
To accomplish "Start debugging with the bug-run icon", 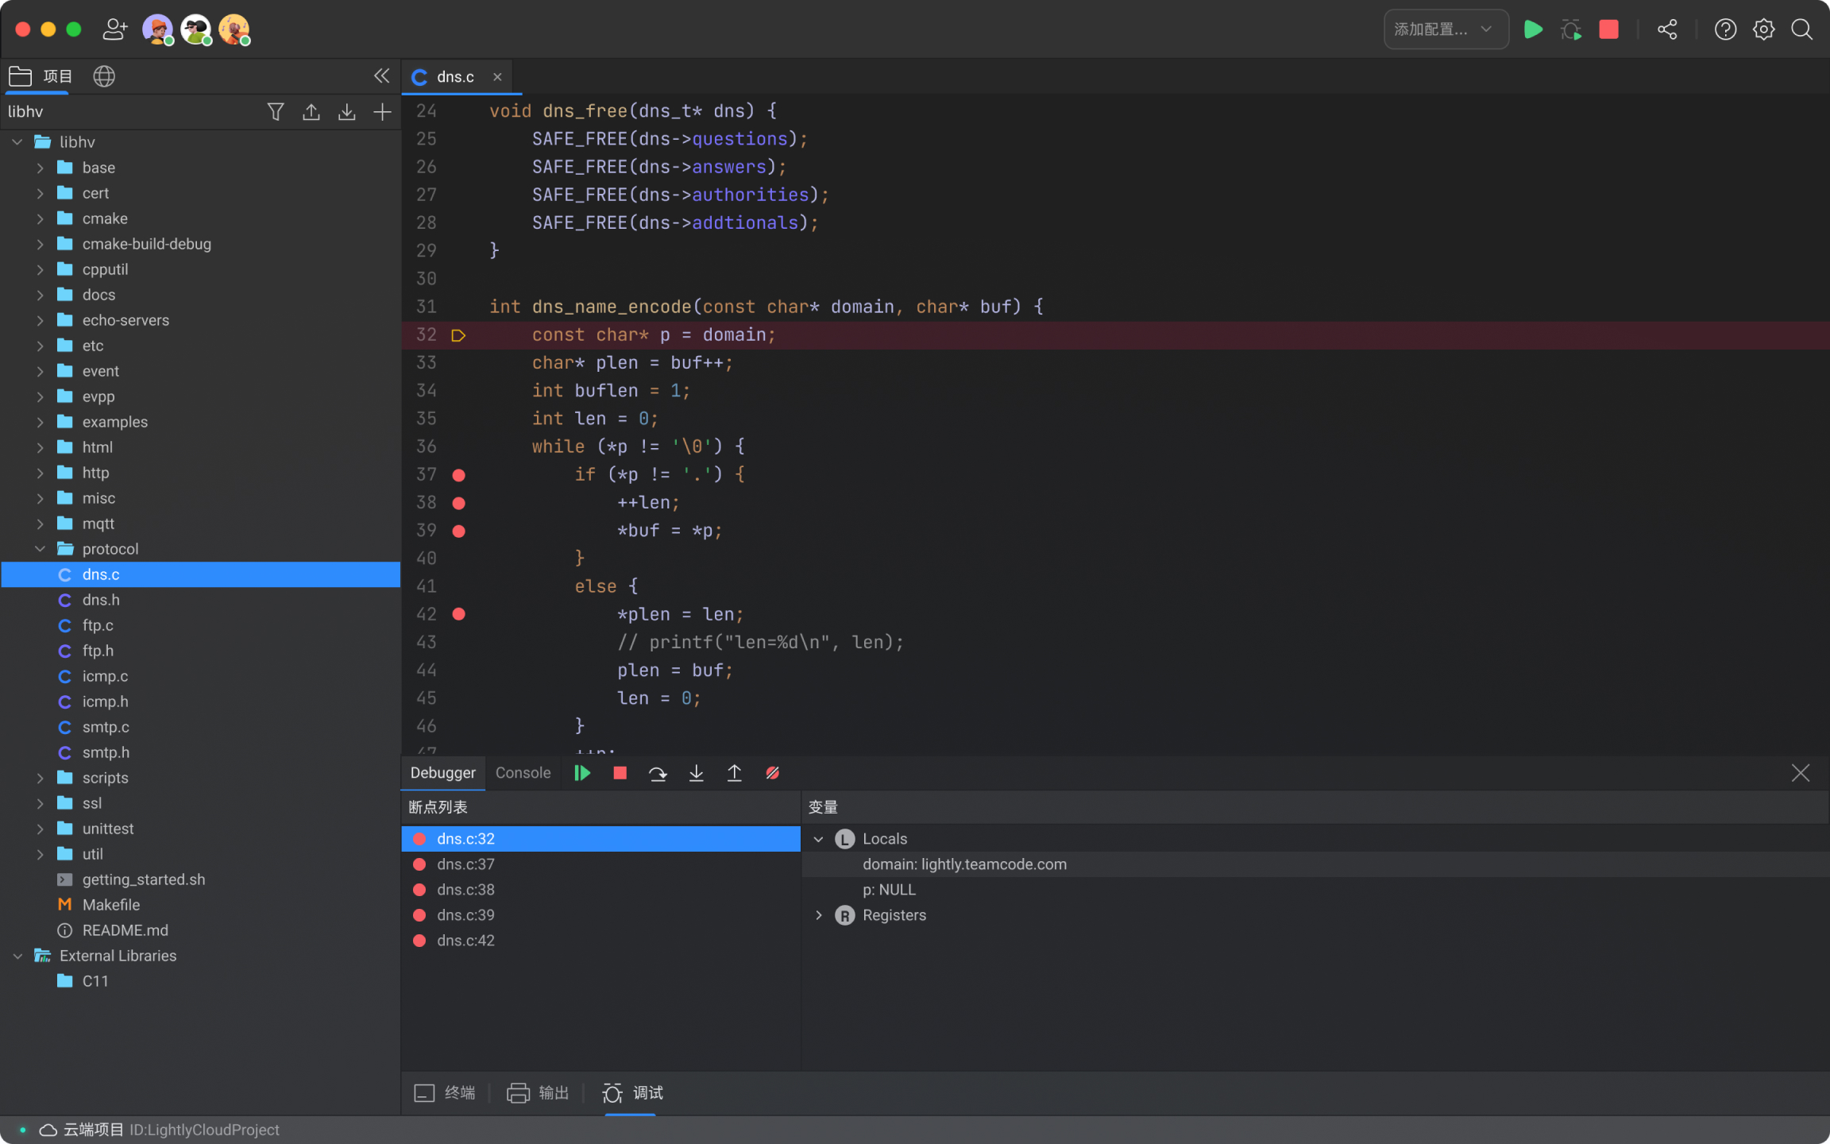I will [x=1570, y=29].
